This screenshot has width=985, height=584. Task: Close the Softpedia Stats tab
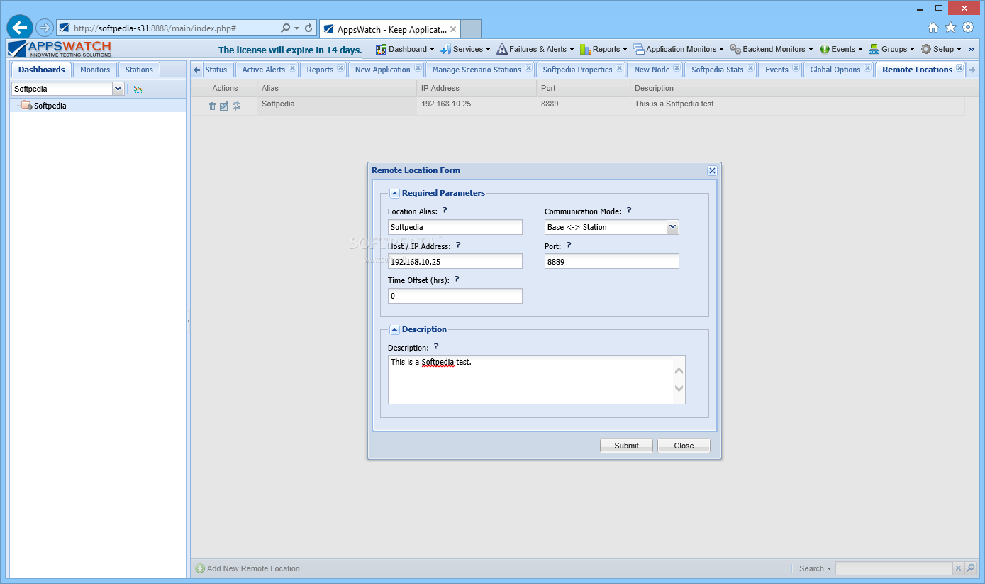point(750,68)
